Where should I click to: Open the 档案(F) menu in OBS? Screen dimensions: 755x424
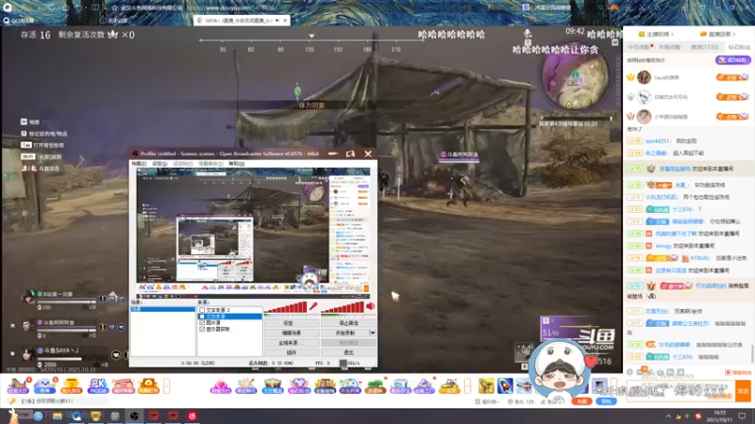[139, 164]
